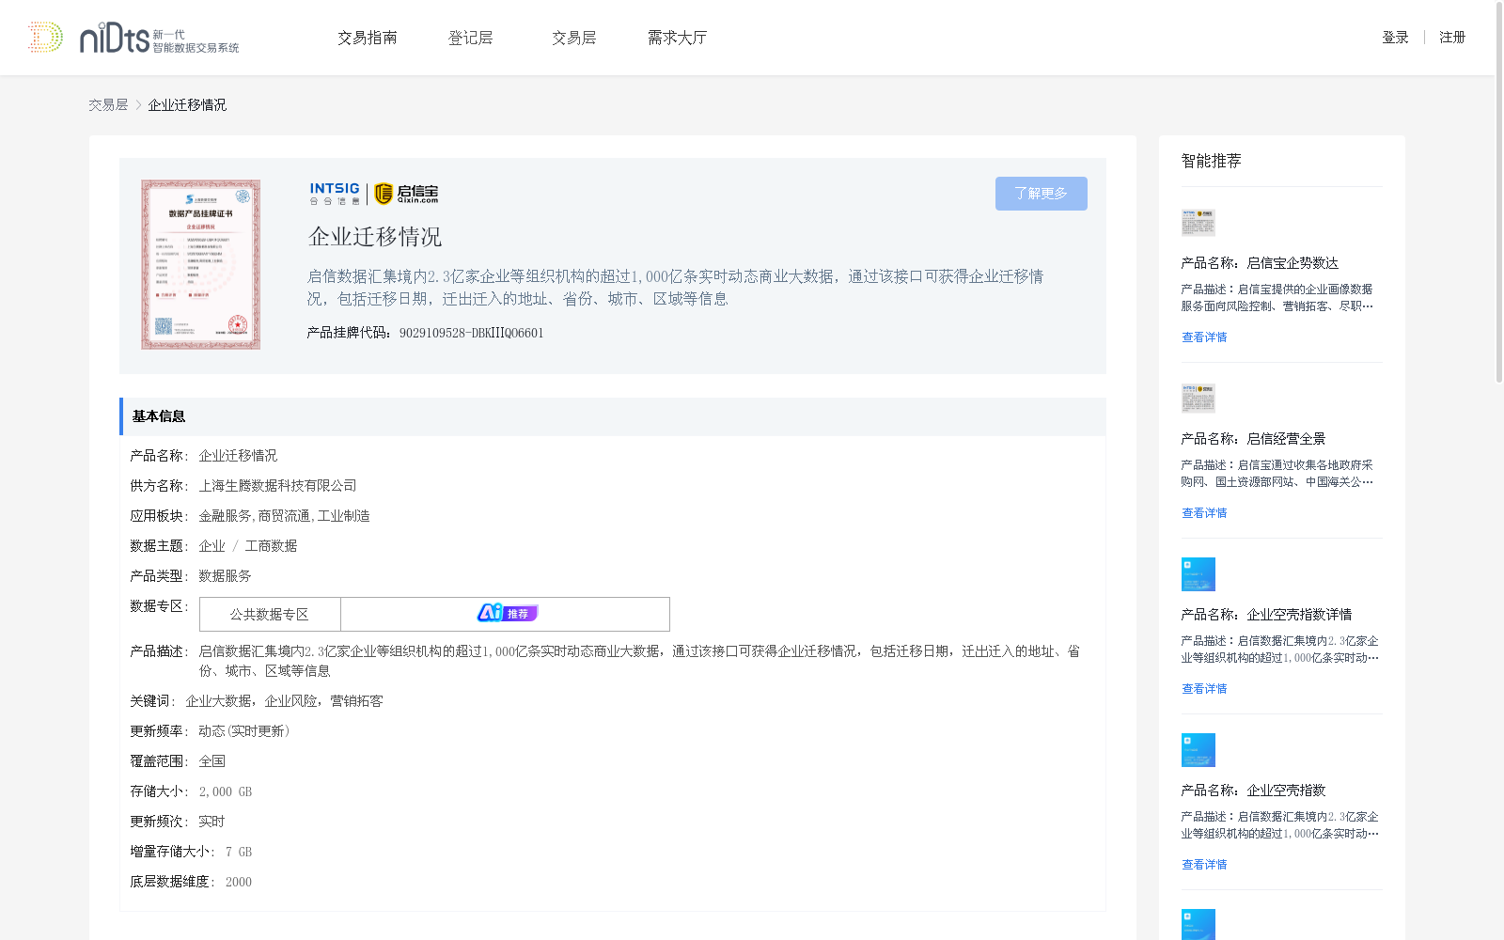Open 启信宝企势数达 product thumbnail
This screenshot has height=940, width=1504.
1198,223
